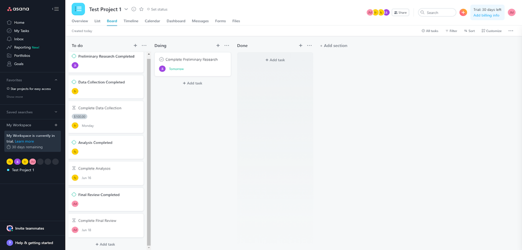
Task: Open the more options ellipsis in toolbar
Action: click(x=510, y=31)
